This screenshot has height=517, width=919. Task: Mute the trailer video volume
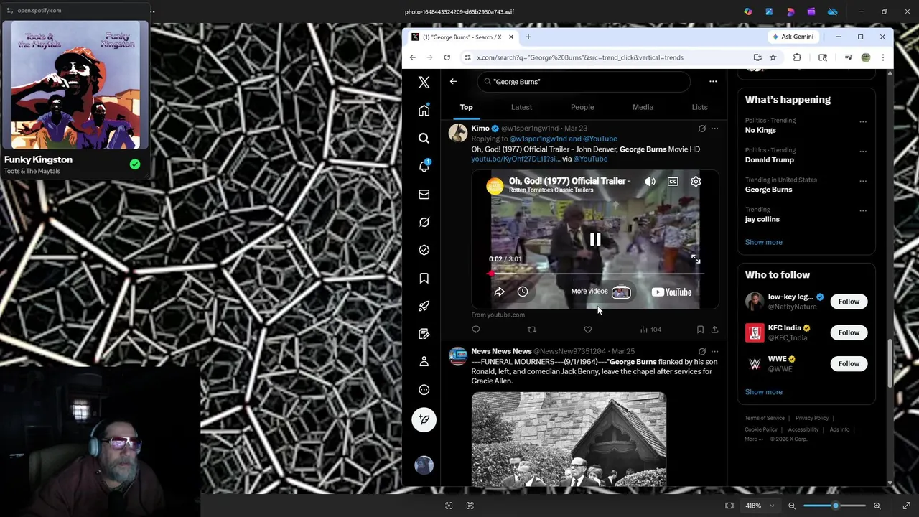pyautogui.click(x=650, y=182)
